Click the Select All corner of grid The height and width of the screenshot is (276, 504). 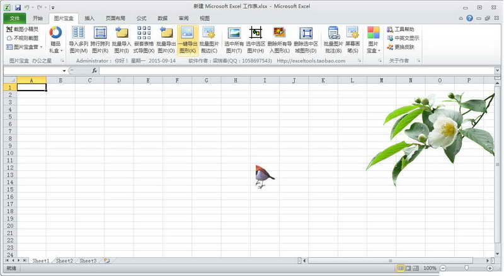tap(10, 80)
